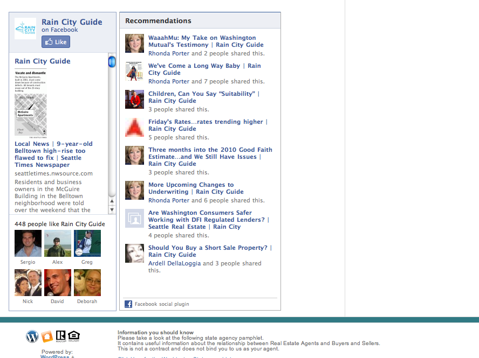
Task: Click Nick's profile photo
Action: [28, 283]
